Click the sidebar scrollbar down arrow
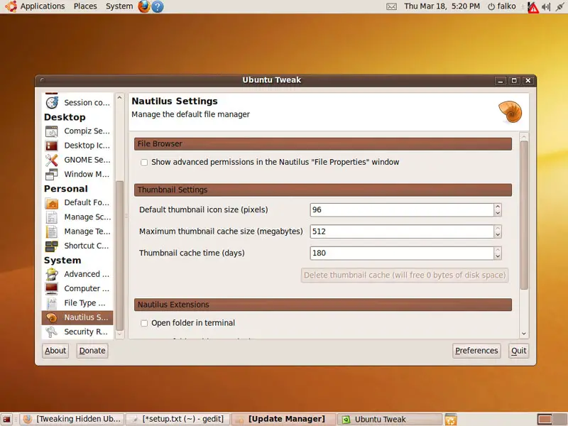This screenshot has width=568, height=426. pos(119,334)
